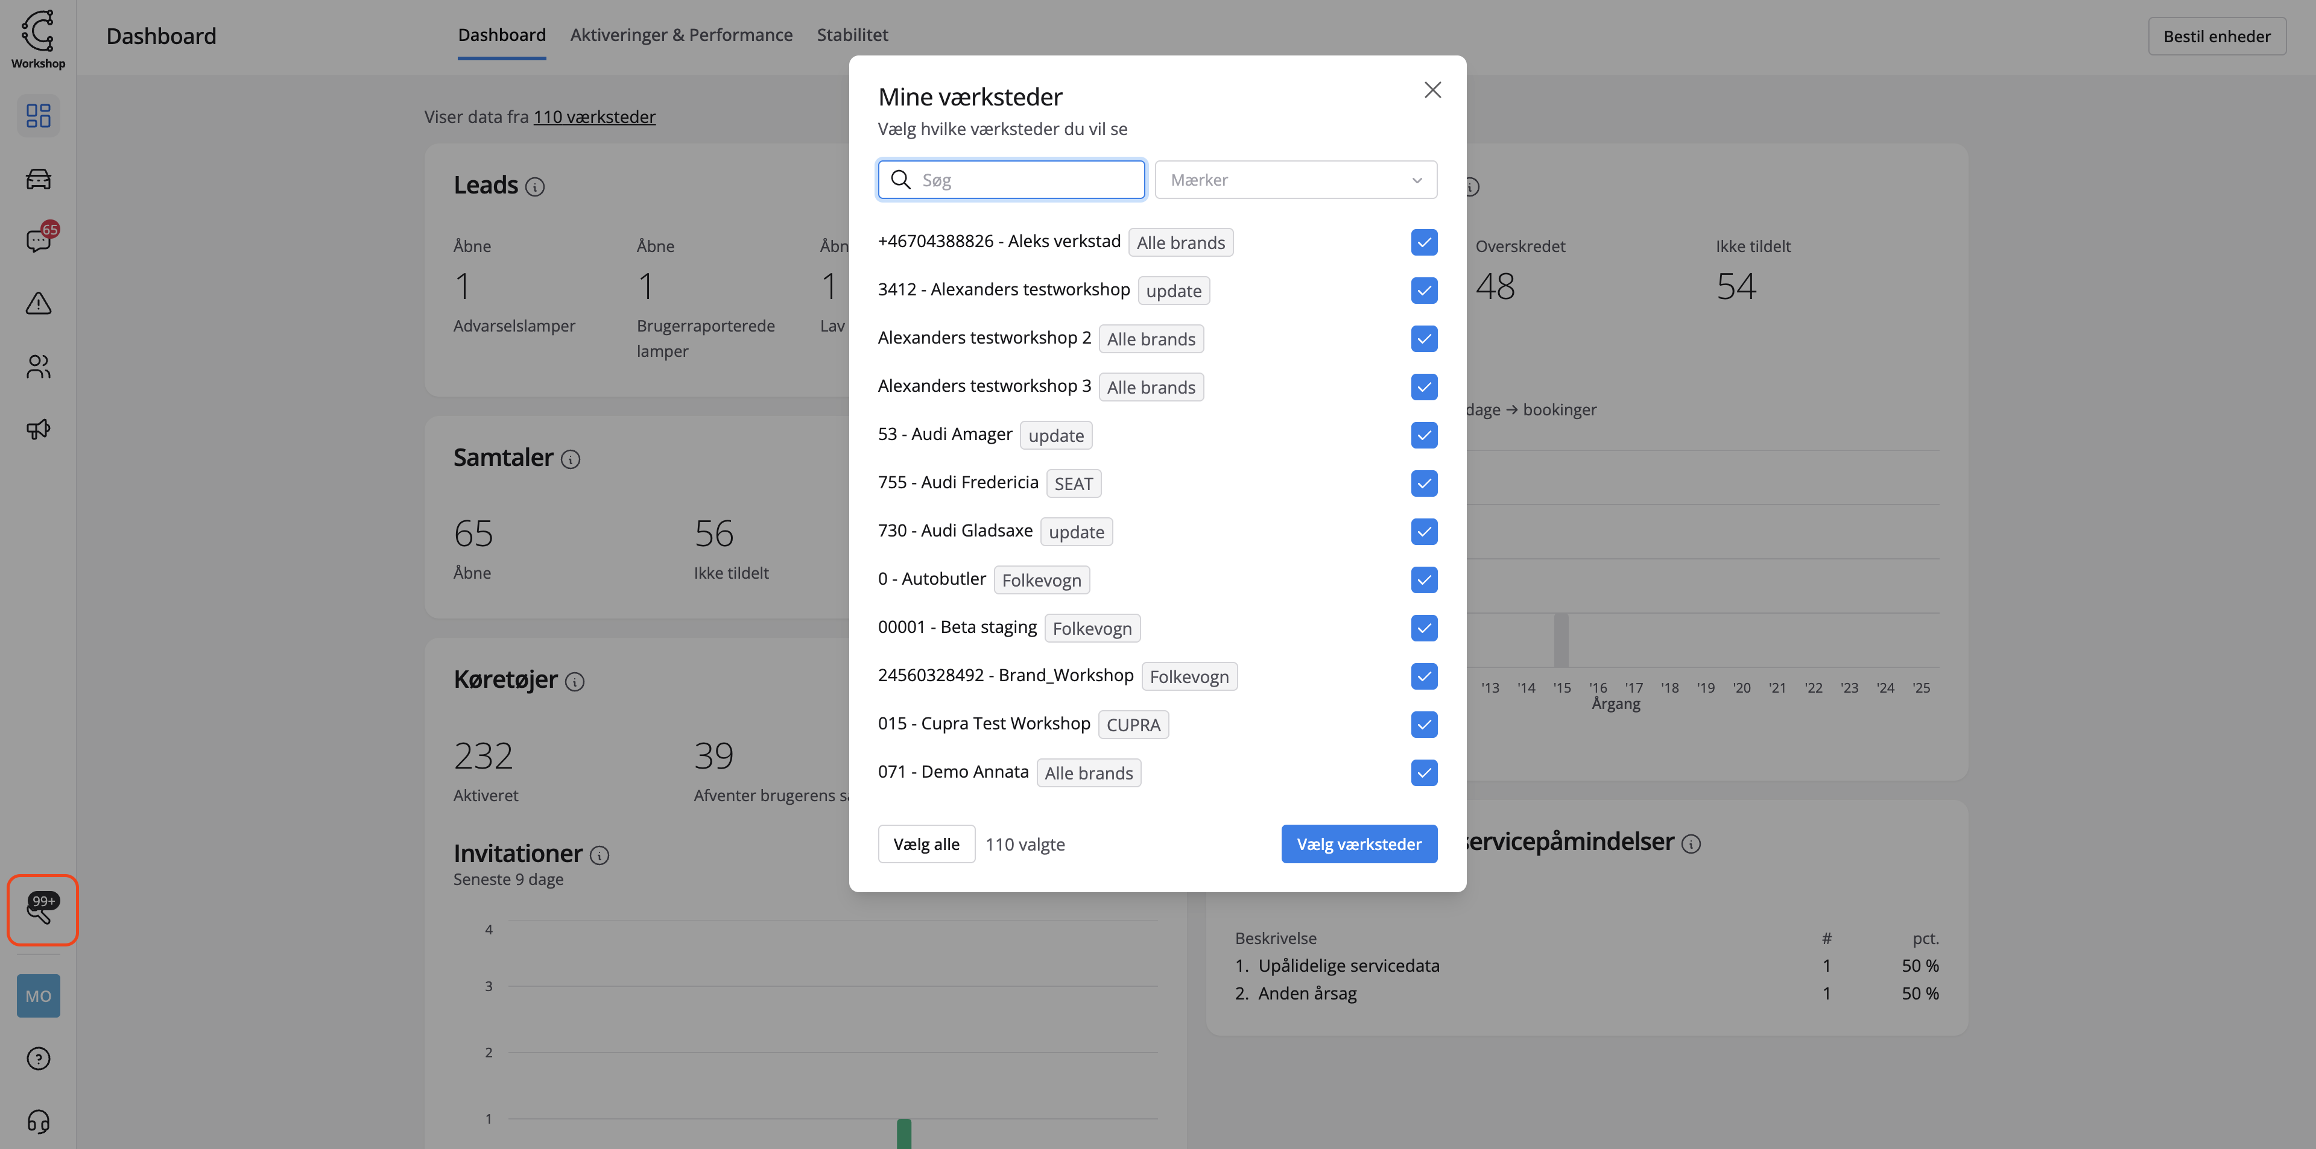This screenshot has height=1149, width=2316.
Task: Open conversations icon with 65 badge
Action: pos(38,240)
